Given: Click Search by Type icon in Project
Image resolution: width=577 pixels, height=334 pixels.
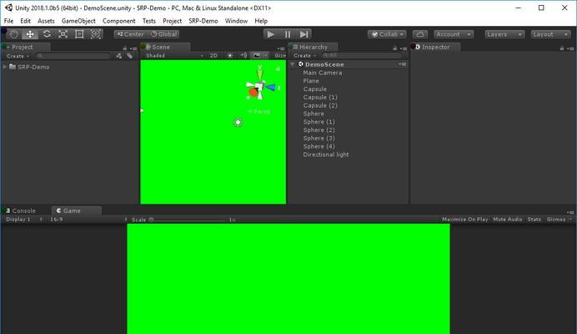Looking at the screenshot, I should 119,56.
